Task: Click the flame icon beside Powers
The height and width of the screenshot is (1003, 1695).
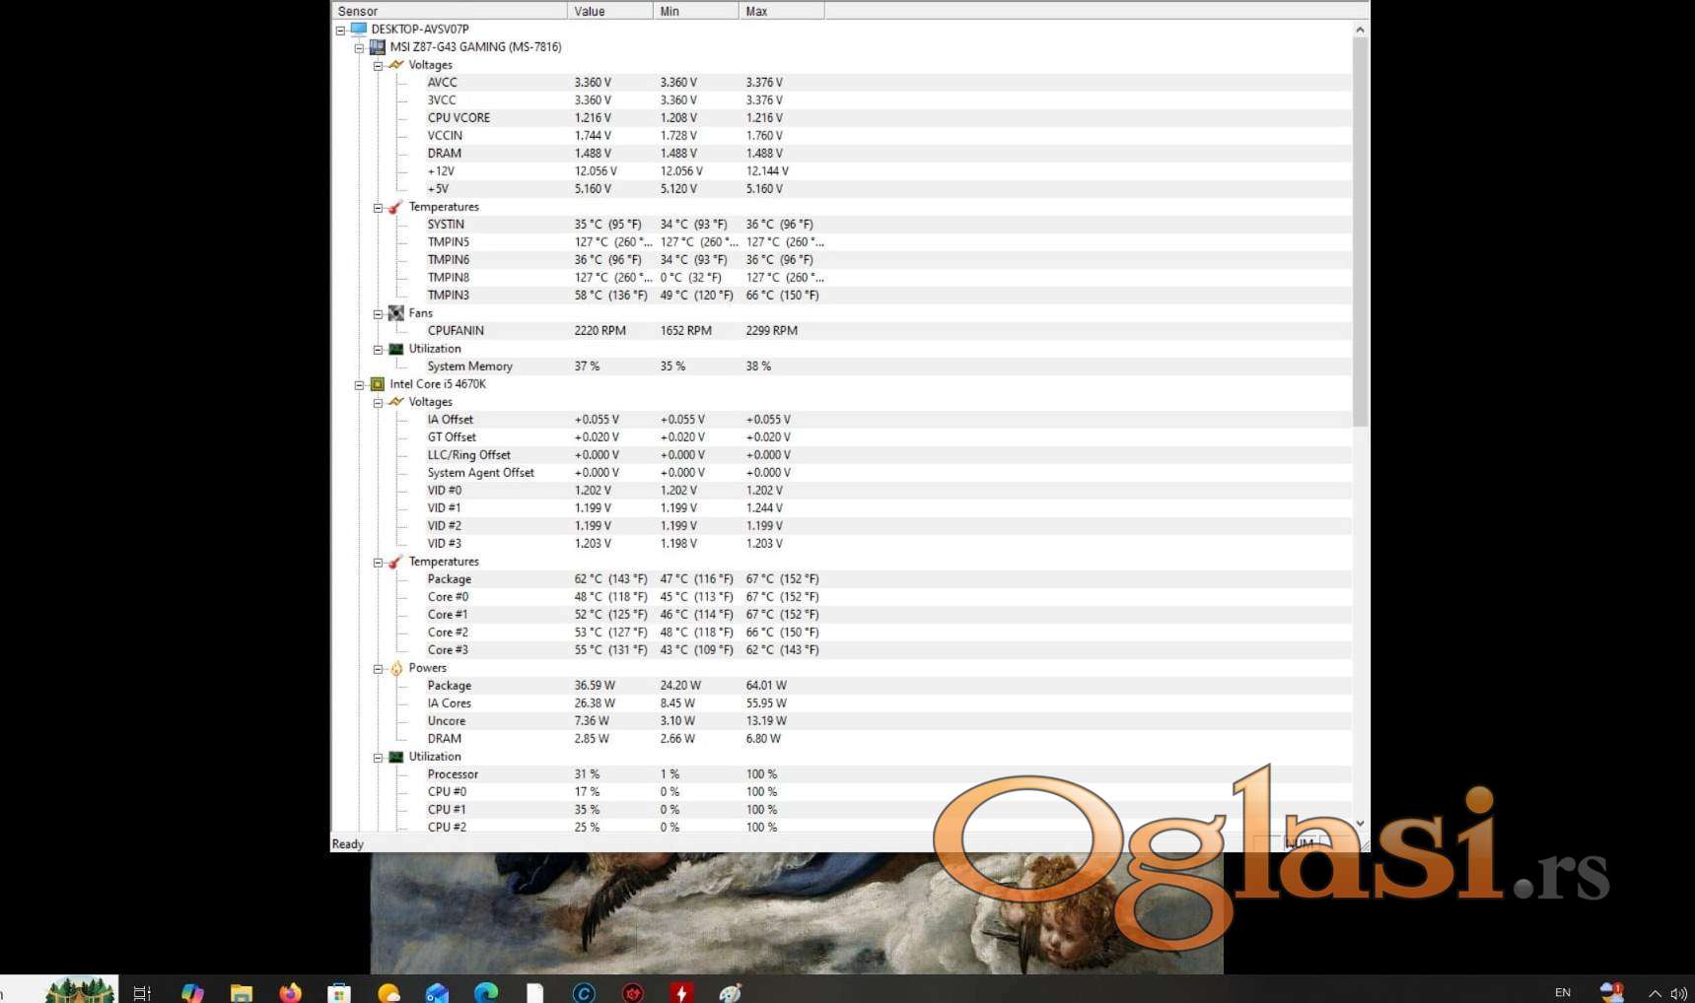Action: click(x=395, y=668)
